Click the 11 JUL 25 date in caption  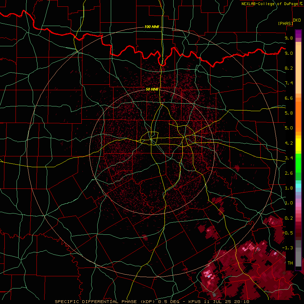(x=217, y=302)
